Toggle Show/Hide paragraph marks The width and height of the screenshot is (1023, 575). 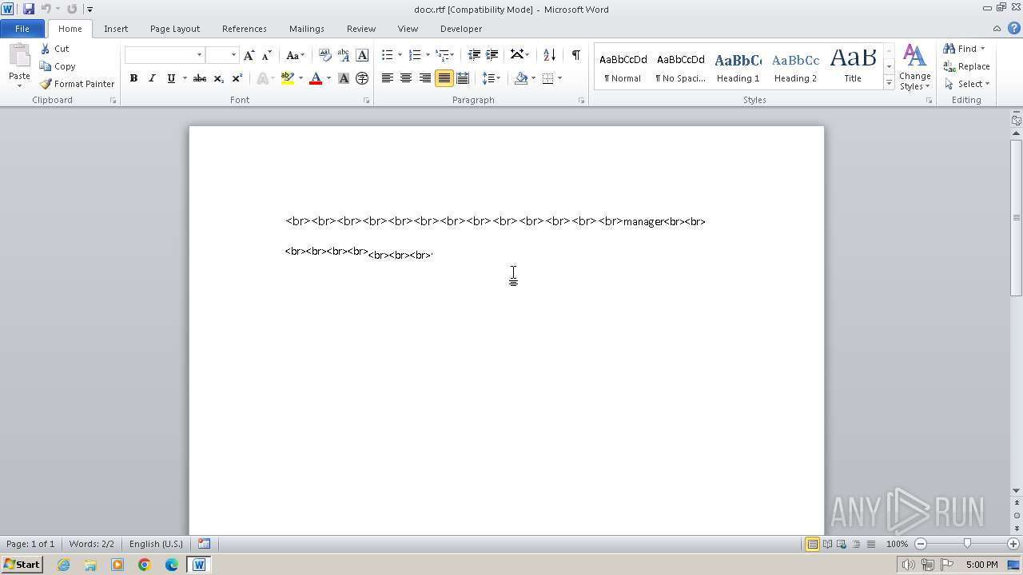pyautogui.click(x=575, y=55)
